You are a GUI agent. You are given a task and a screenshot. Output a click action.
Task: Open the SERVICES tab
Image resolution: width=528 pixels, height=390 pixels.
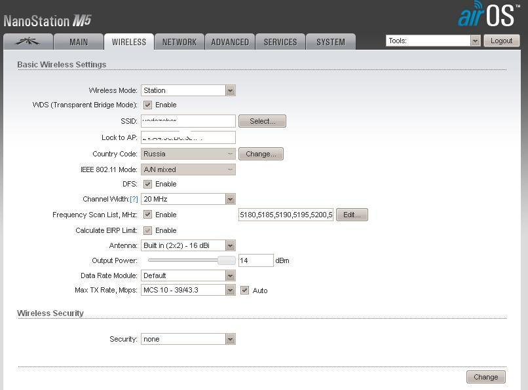pos(280,42)
